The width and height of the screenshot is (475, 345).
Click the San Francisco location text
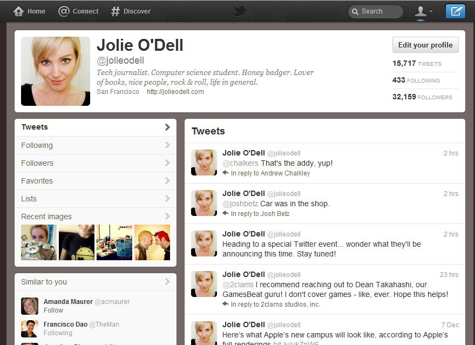[118, 91]
